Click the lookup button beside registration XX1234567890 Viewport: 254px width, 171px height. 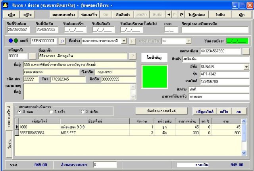(x=246, y=51)
